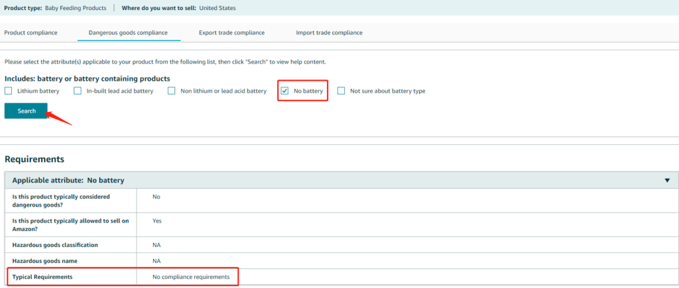The width and height of the screenshot is (679, 288).
Task: Select the Typical Requirements row label
Action: [x=42, y=277]
